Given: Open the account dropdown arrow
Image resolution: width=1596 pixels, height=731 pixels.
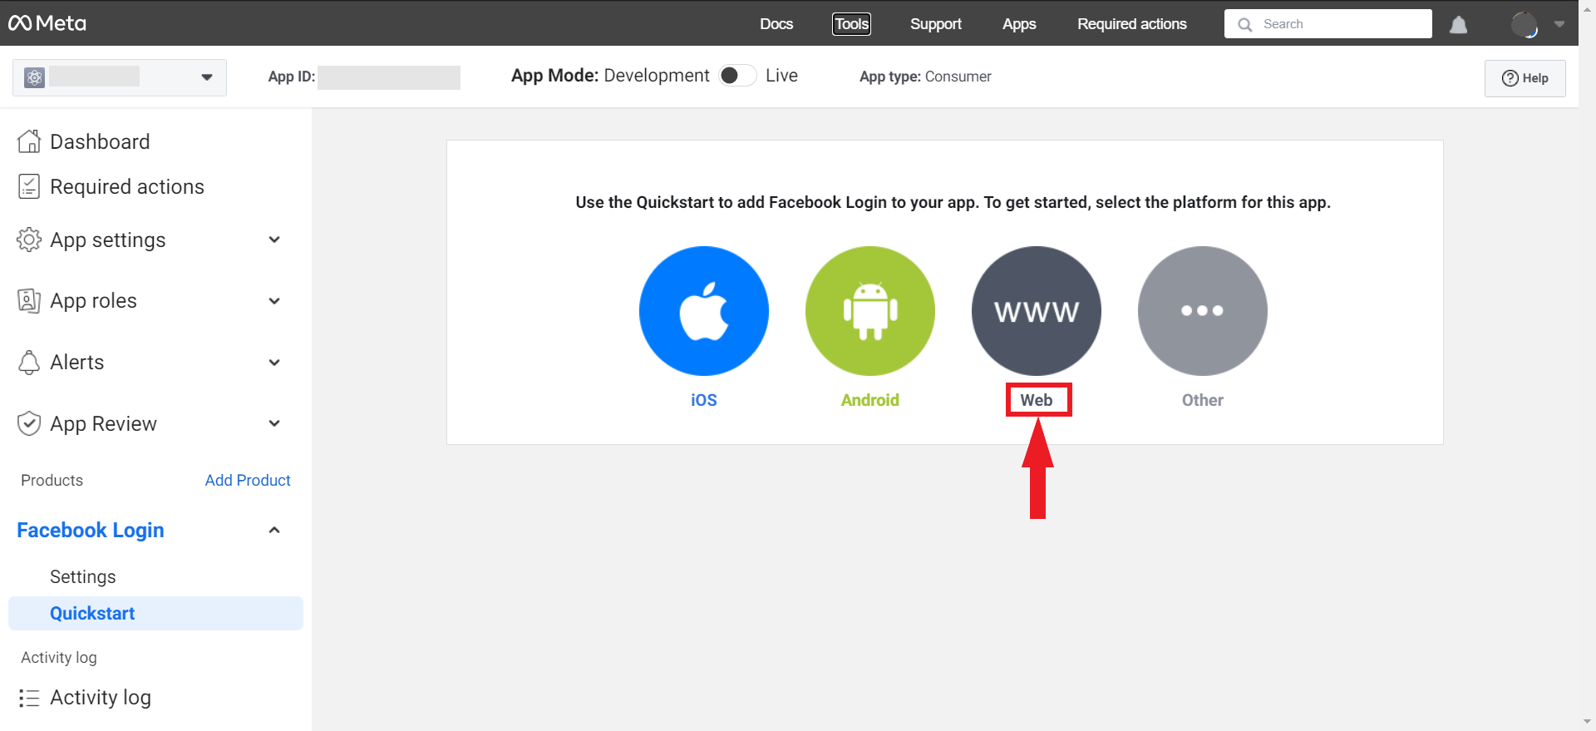Looking at the screenshot, I should [1559, 24].
